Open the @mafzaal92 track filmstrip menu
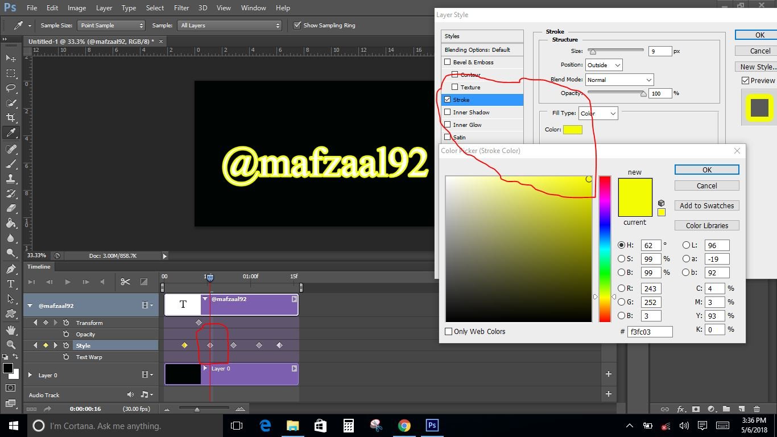 [147, 306]
